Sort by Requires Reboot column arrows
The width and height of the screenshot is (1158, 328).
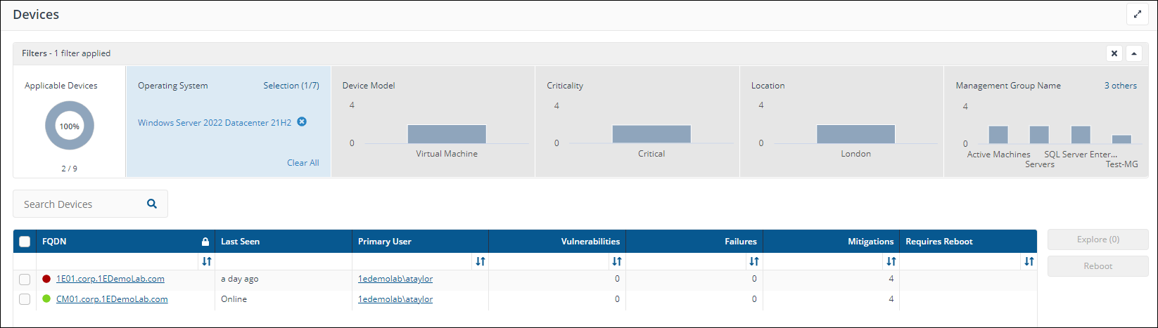click(x=1029, y=261)
